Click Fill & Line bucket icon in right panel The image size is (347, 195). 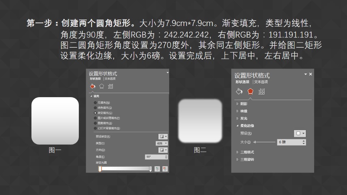[239, 91]
